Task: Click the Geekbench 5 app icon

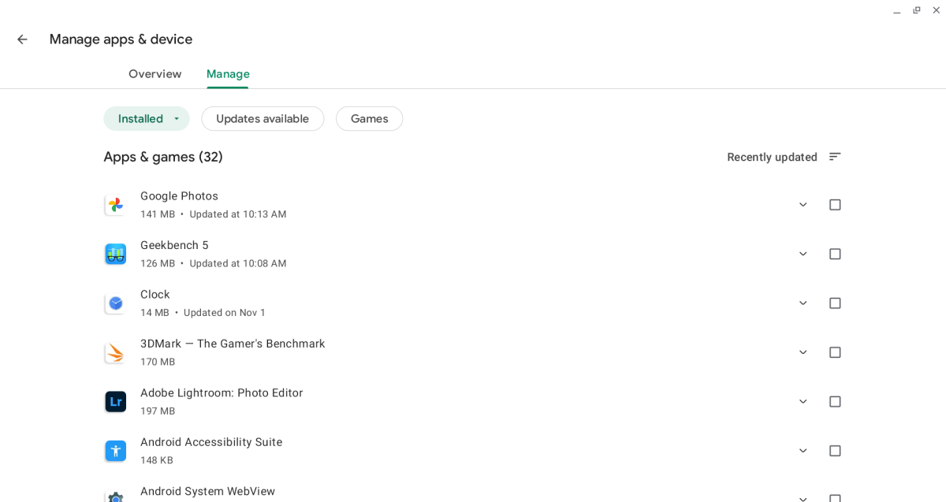Action: pos(116,254)
